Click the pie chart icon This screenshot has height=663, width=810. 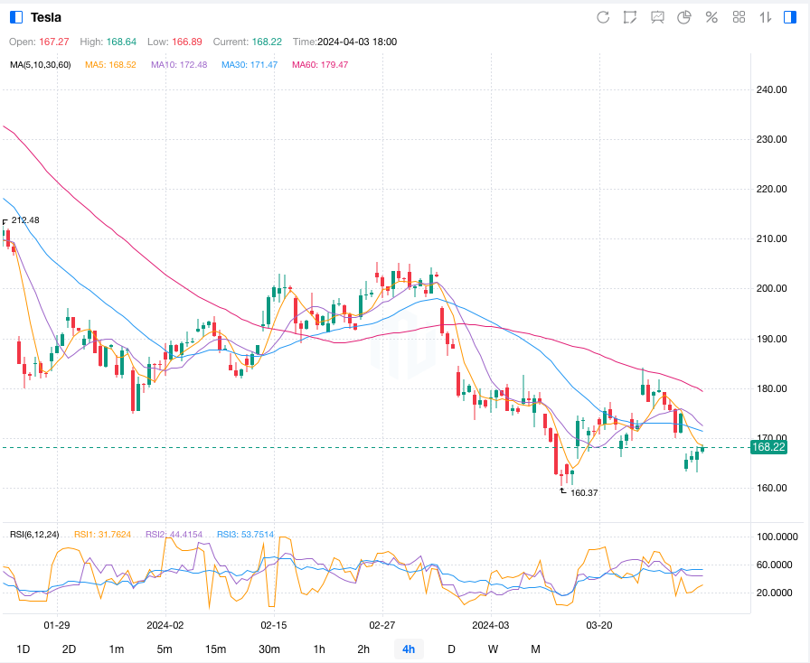pyautogui.click(x=684, y=17)
